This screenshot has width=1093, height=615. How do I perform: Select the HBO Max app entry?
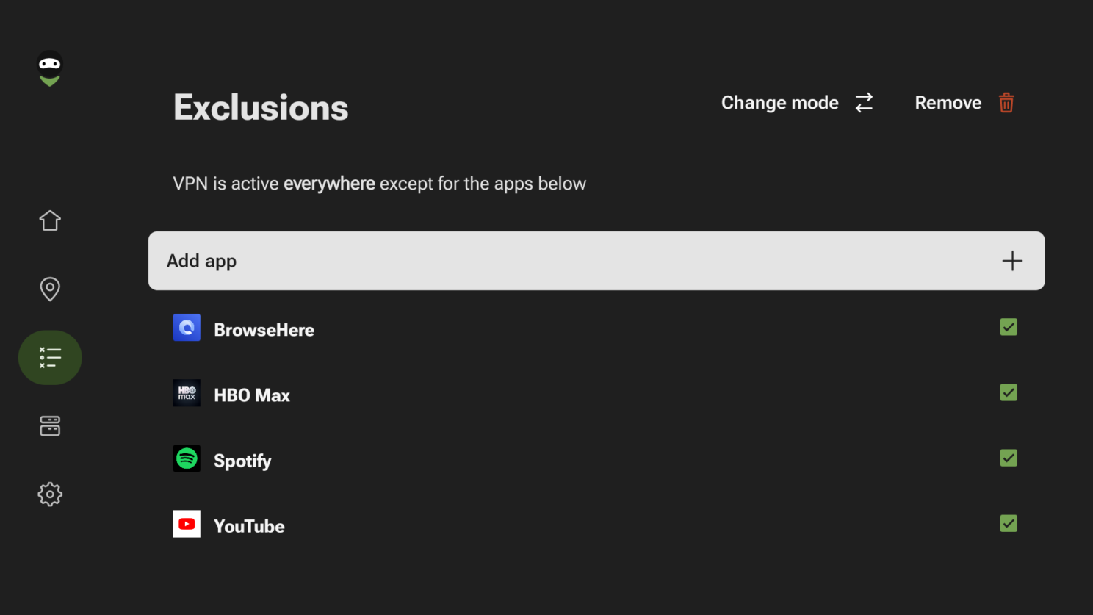click(x=596, y=395)
